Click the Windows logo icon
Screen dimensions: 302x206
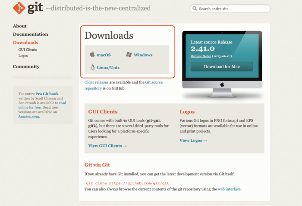coord(129,55)
